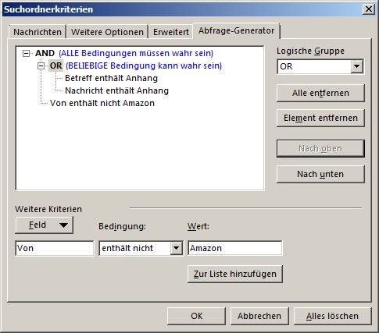Image resolution: width=379 pixels, height=333 pixels.
Task: Open the Erweitert tab
Action: tap(171, 32)
